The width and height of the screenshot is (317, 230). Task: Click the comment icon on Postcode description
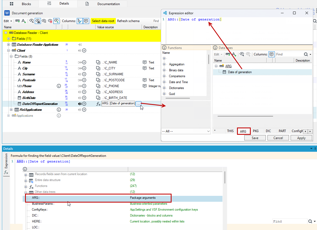click(x=145, y=80)
